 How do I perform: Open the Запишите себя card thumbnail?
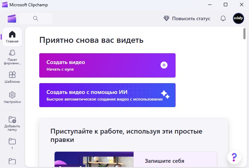pos(94,159)
